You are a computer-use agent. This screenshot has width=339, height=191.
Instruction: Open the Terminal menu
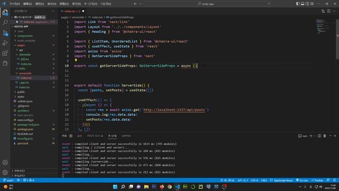[x=91, y=4]
